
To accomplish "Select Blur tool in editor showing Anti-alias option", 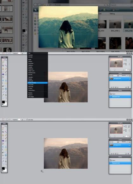I will tap(3, 147).
